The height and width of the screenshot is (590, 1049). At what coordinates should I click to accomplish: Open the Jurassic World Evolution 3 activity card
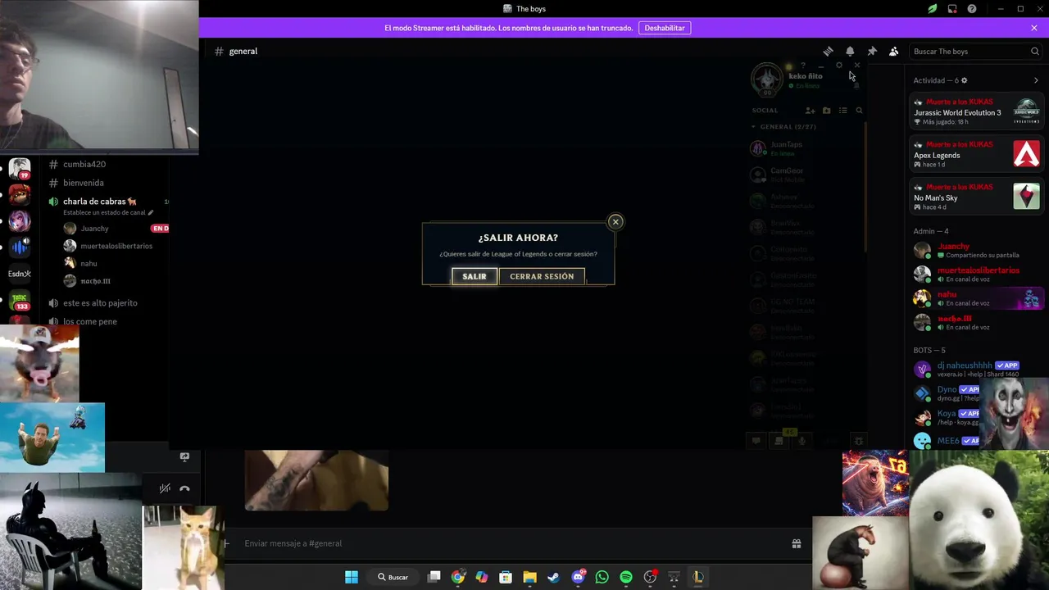(x=977, y=111)
